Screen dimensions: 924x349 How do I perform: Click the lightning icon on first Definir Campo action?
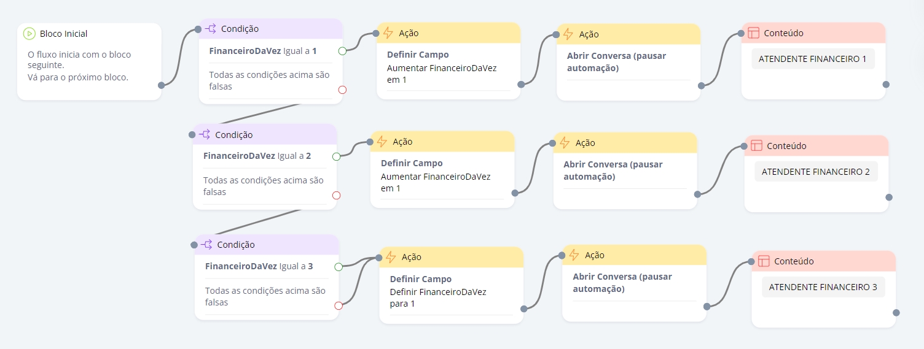388,33
